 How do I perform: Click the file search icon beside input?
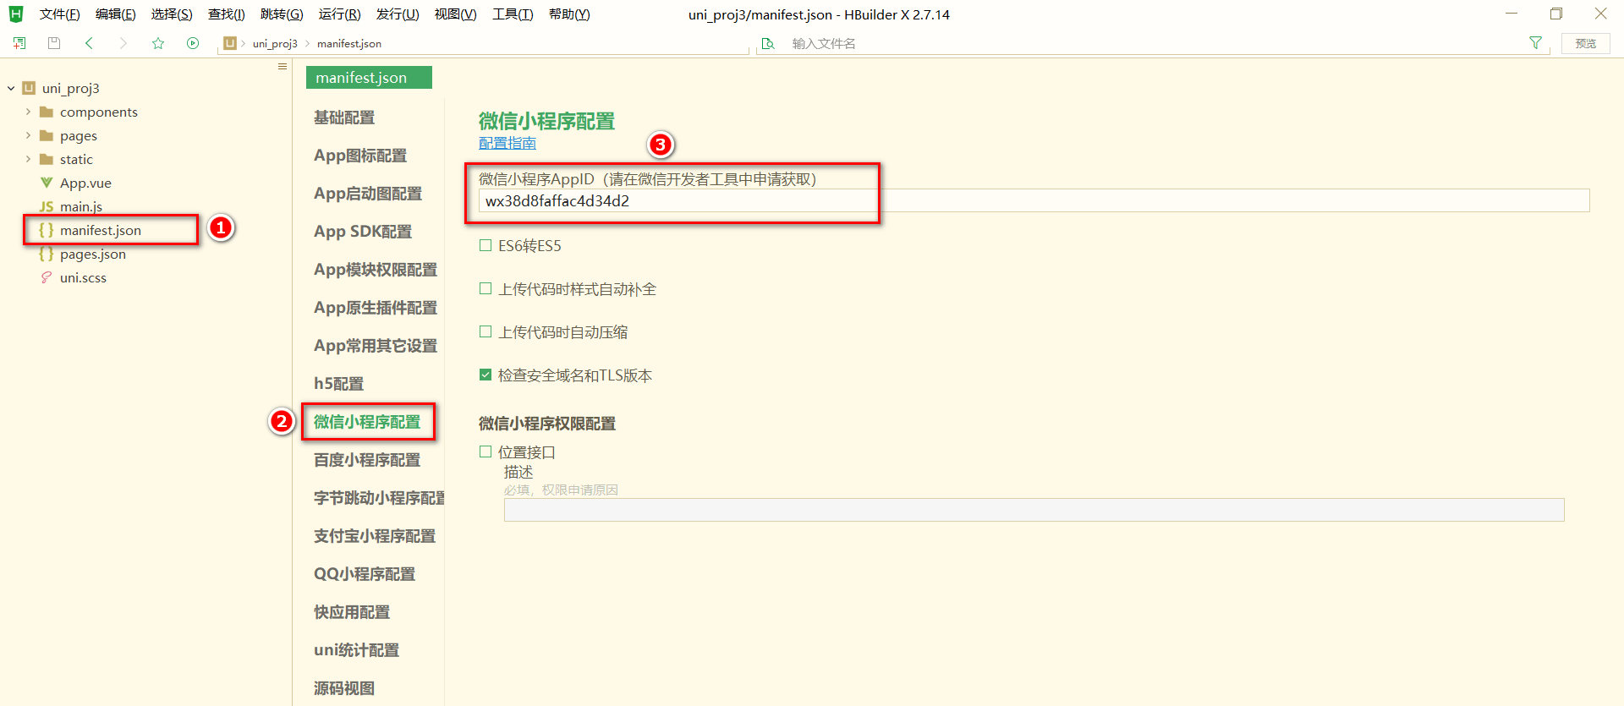point(768,44)
